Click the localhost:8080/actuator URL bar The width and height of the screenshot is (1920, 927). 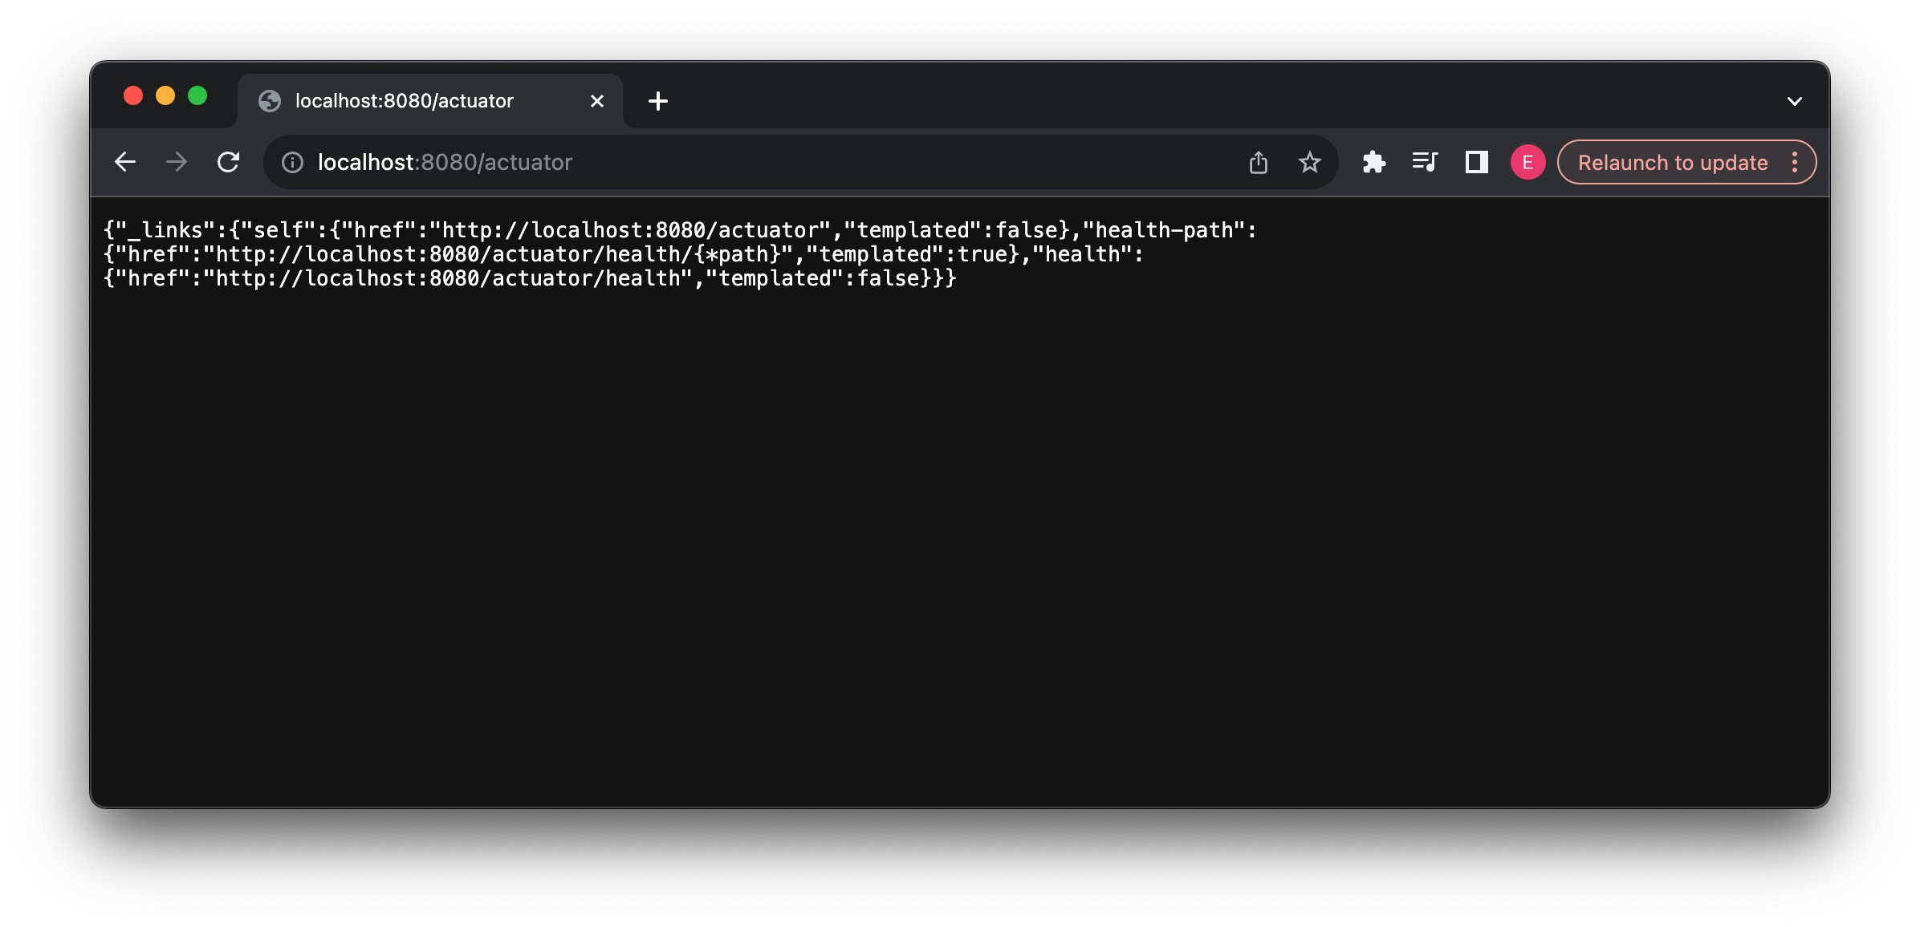[443, 163]
